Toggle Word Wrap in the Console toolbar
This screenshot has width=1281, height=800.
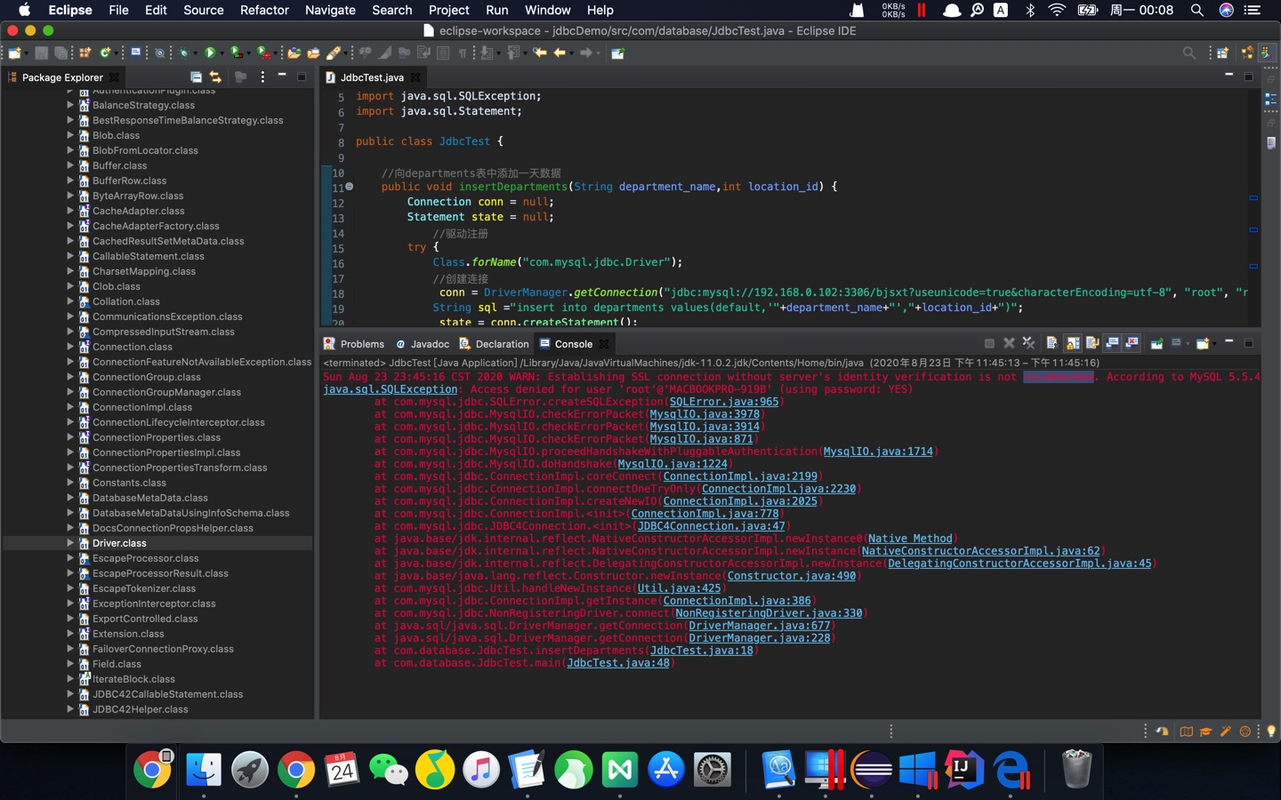pos(1092,343)
